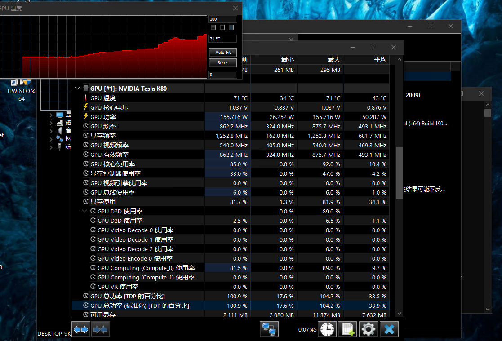Click the sensor list vertical scrollbar thumb

click(399, 173)
